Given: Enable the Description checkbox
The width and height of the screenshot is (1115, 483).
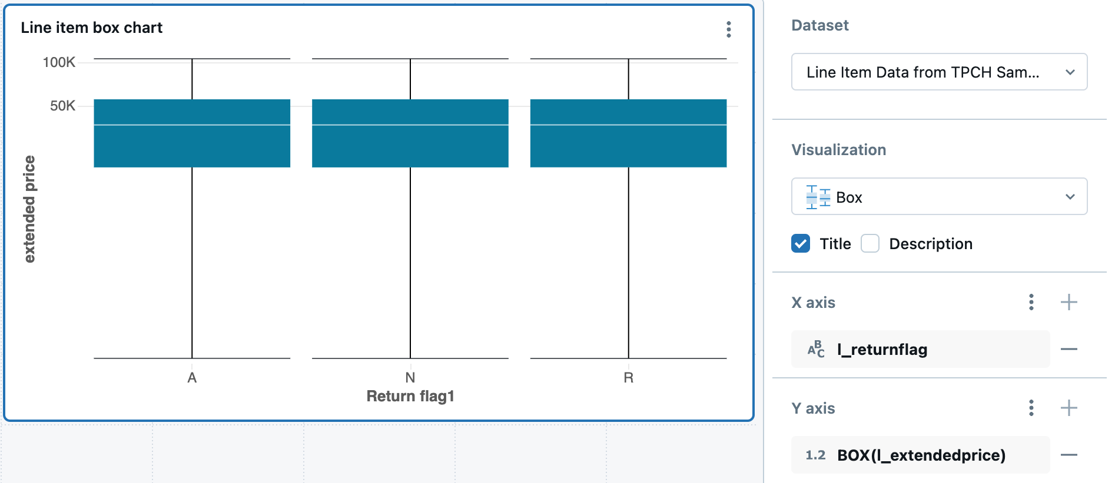Looking at the screenshot, I should click(870, 243).
